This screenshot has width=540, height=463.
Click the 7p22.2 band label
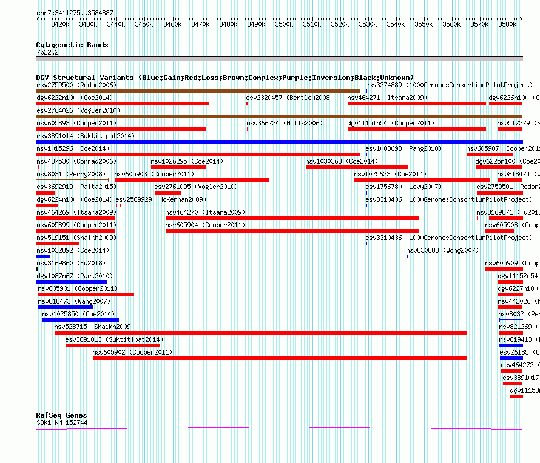(x=47, y=52)
